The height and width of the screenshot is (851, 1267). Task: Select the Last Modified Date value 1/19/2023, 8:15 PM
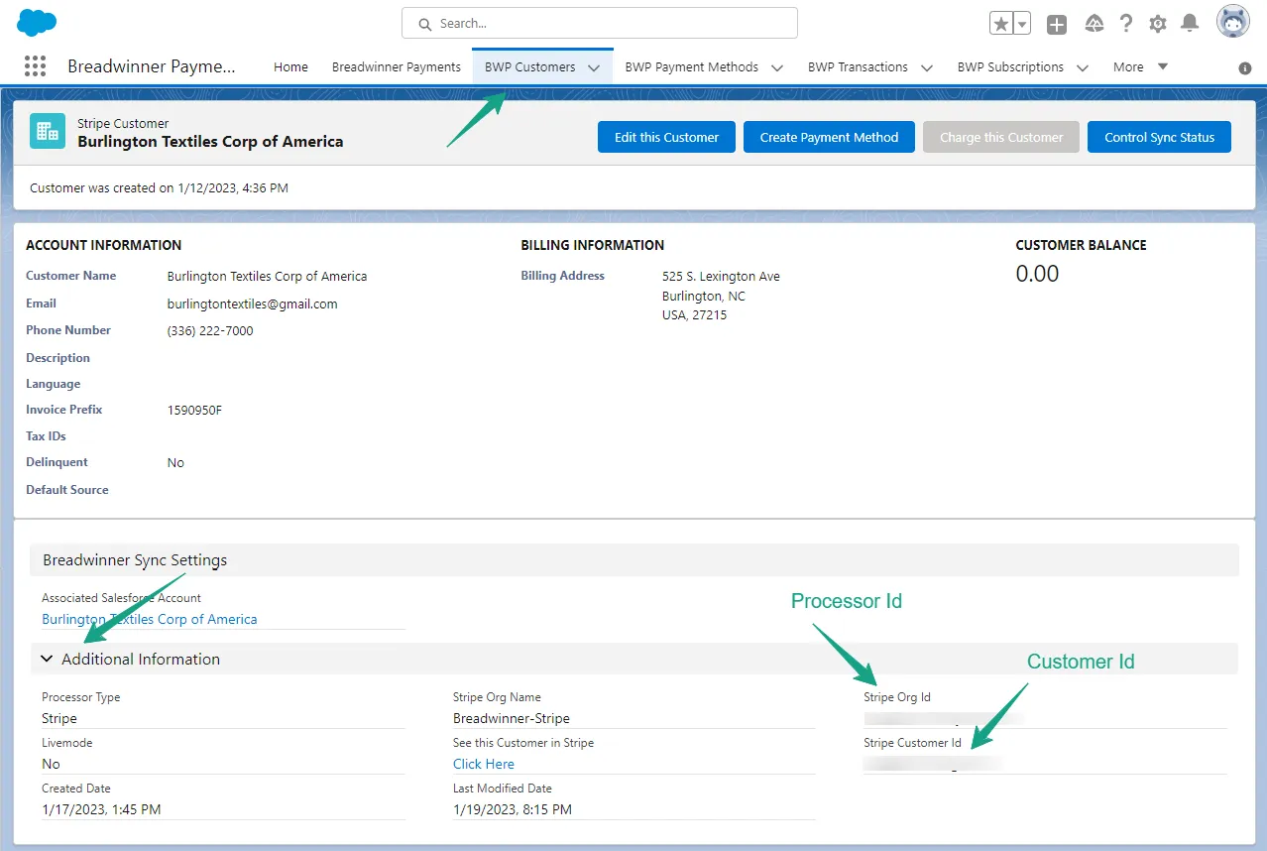(513, 809)
